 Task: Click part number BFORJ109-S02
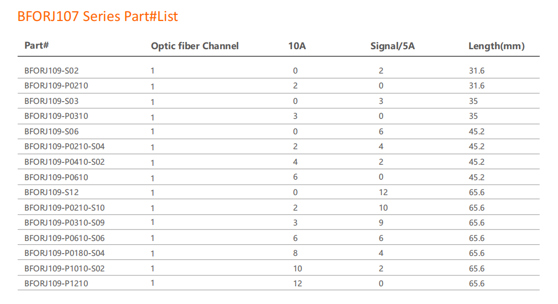[x=48, y=71]
